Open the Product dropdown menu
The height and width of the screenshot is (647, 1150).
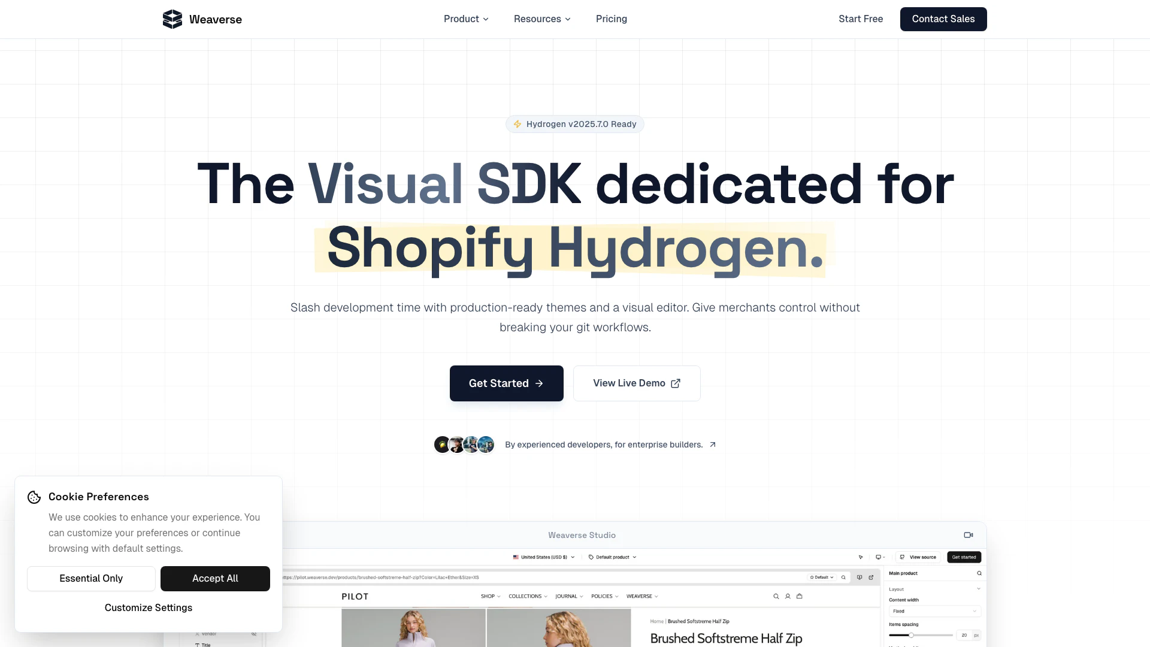pyautogui.click(x=466, y=19)
